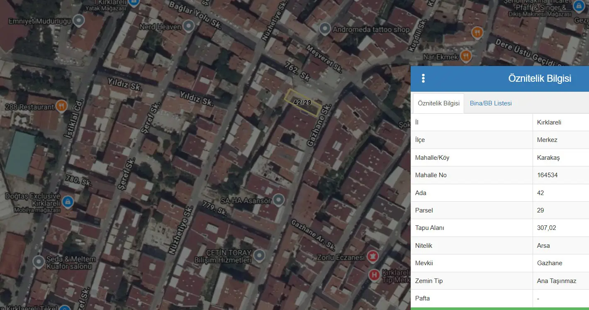Screen dimensions: 589x310
Task: Click the Nitelik value Arsa
Action: click(x=543, y=246)
